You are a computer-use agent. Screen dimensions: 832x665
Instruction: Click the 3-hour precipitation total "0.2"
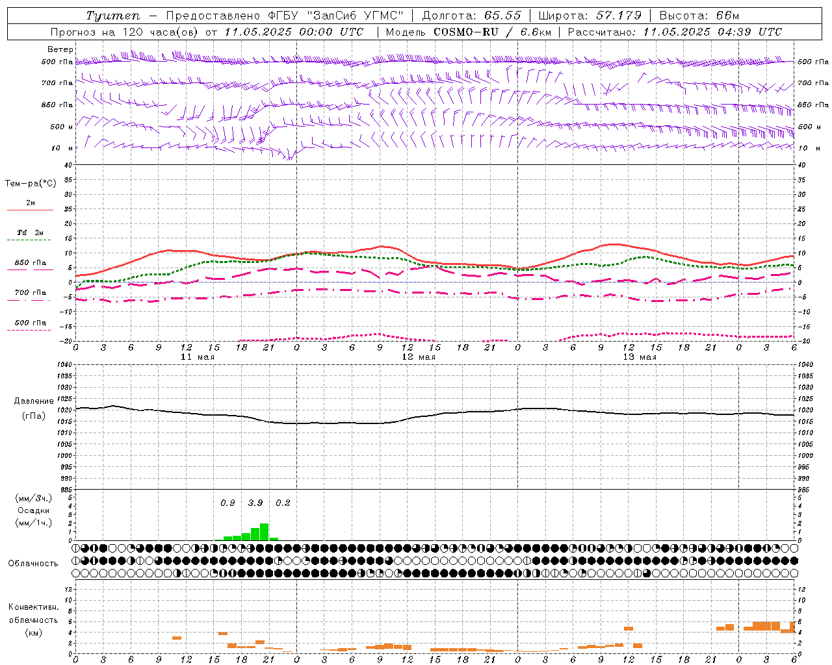(x=283, y=503)
